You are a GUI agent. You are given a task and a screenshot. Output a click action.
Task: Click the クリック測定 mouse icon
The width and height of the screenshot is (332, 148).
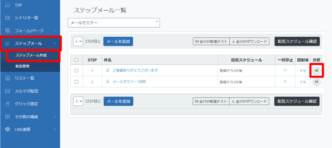point(7,104)
